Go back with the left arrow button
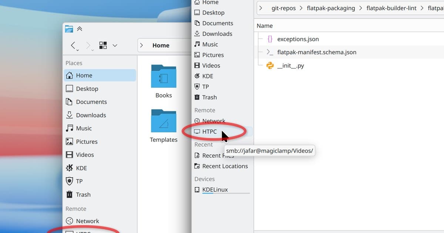 point(74,45)
